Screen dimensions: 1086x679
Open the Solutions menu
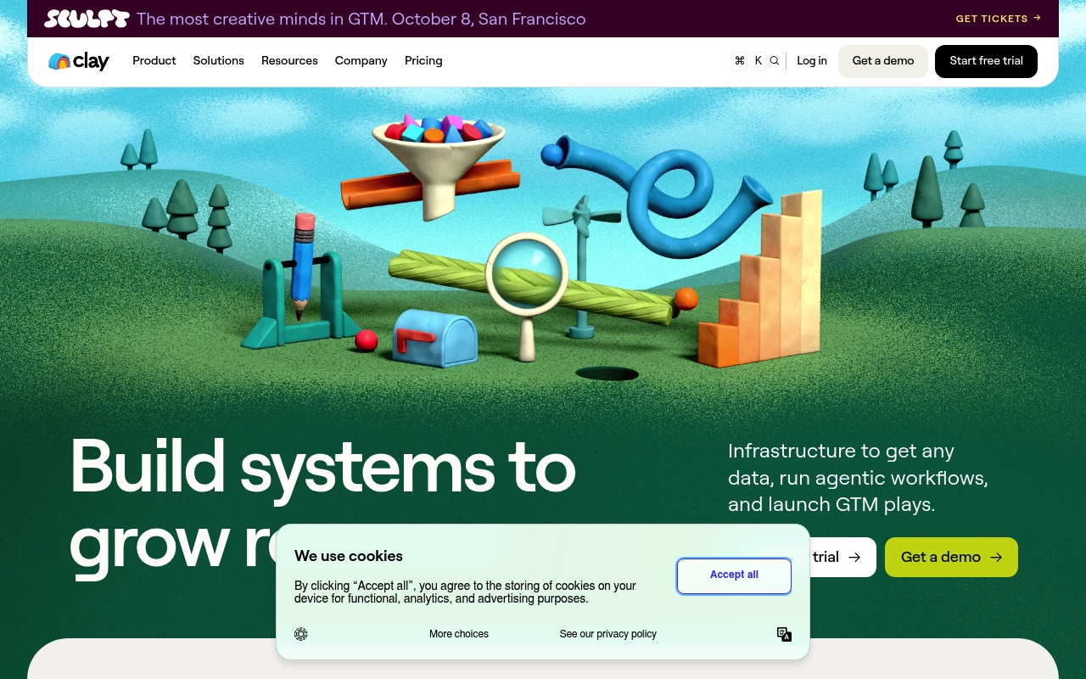pyautogui.click(x=219, y=61)
